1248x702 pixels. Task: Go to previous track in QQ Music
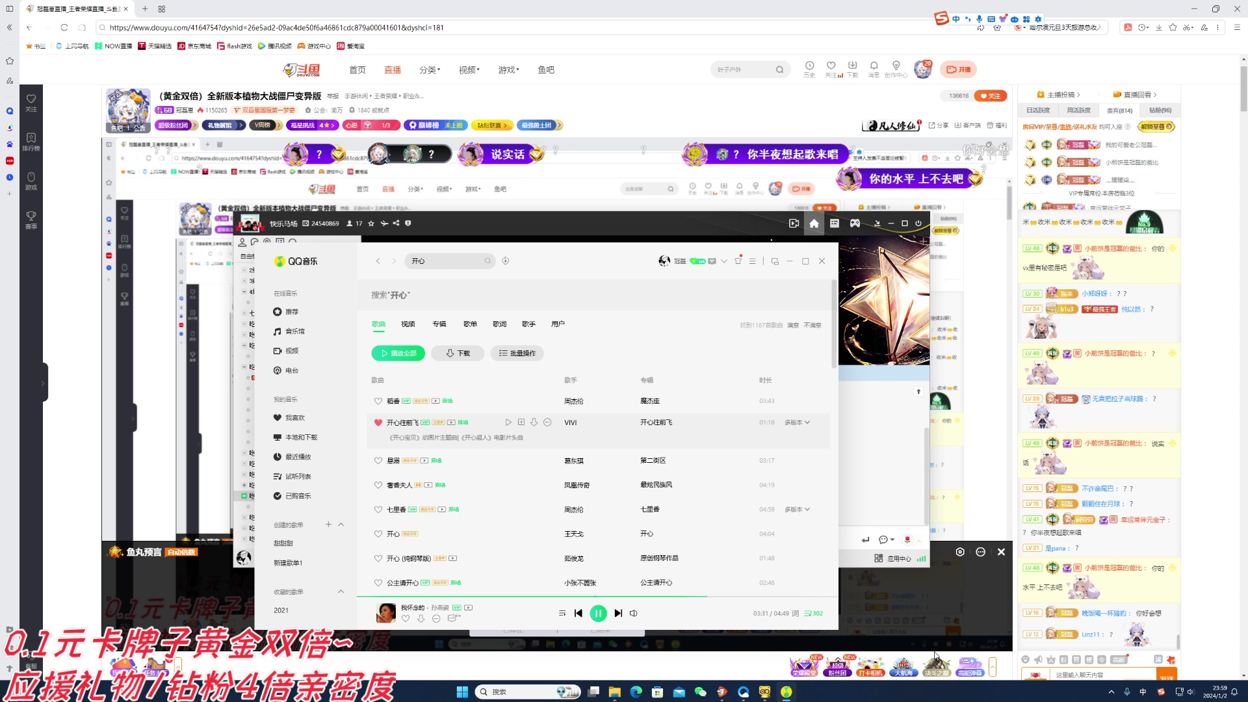tap(578, 613)
